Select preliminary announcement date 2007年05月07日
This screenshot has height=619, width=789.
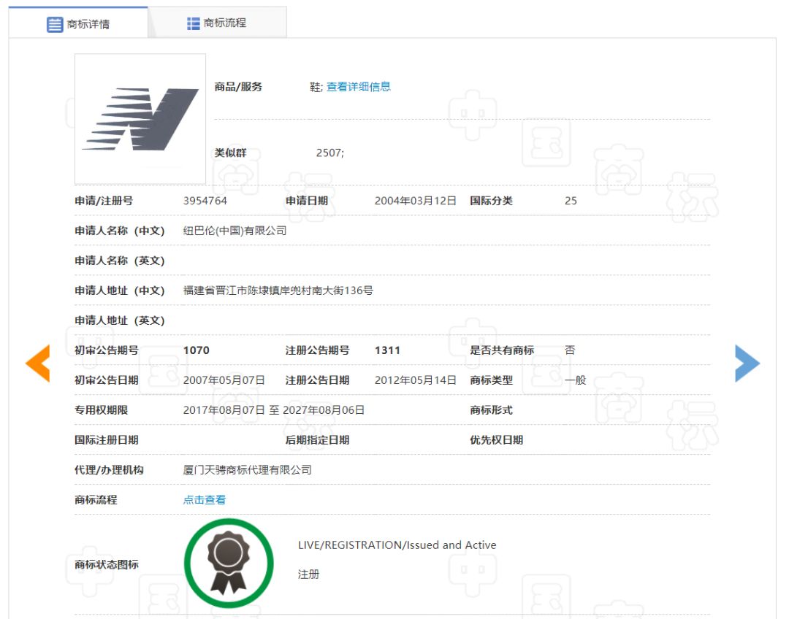pos(224,380)
